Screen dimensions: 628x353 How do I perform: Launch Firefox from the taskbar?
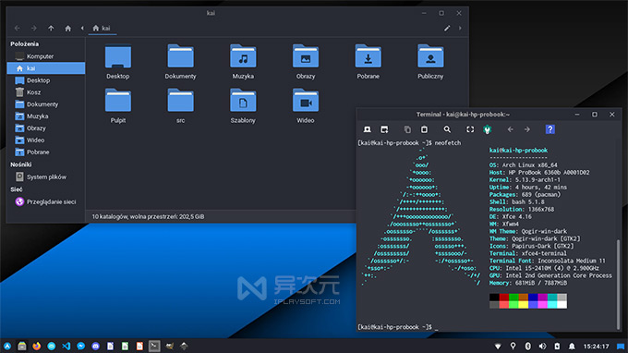pos(36,346)
